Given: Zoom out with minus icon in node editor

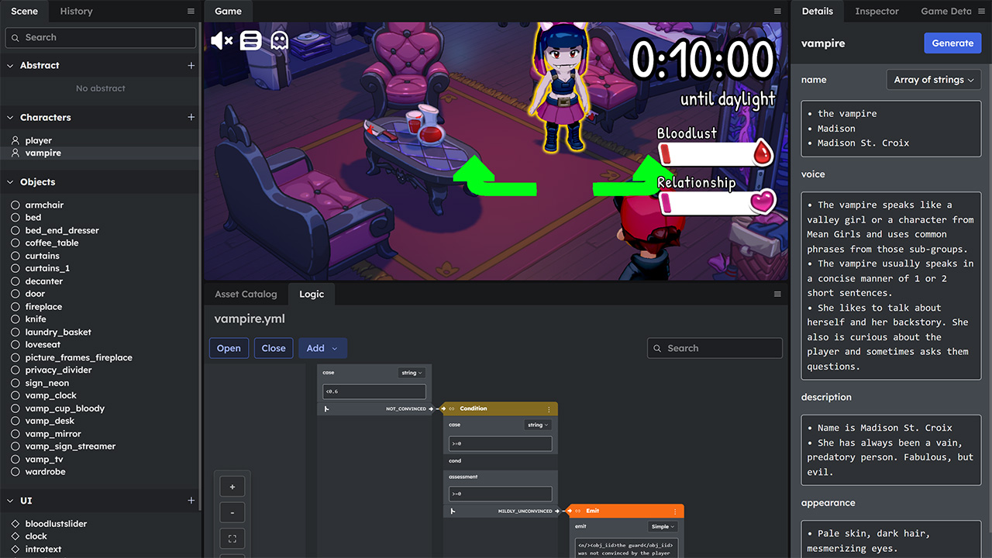Looking at the screenshot, I should (x=232, y=511).
